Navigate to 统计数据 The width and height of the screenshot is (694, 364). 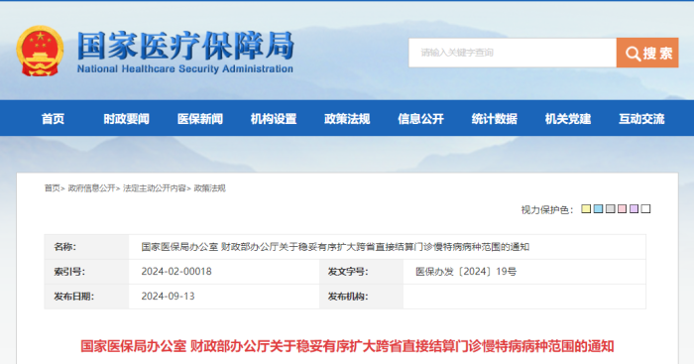pos(495,119)
